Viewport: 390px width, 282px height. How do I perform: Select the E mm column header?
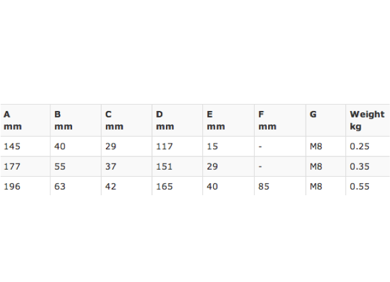point(229,121)
